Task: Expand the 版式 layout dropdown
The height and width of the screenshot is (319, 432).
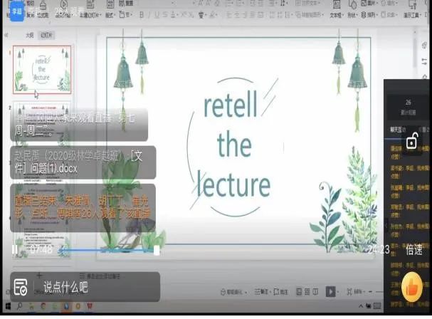Action: (x=110, y=15)
